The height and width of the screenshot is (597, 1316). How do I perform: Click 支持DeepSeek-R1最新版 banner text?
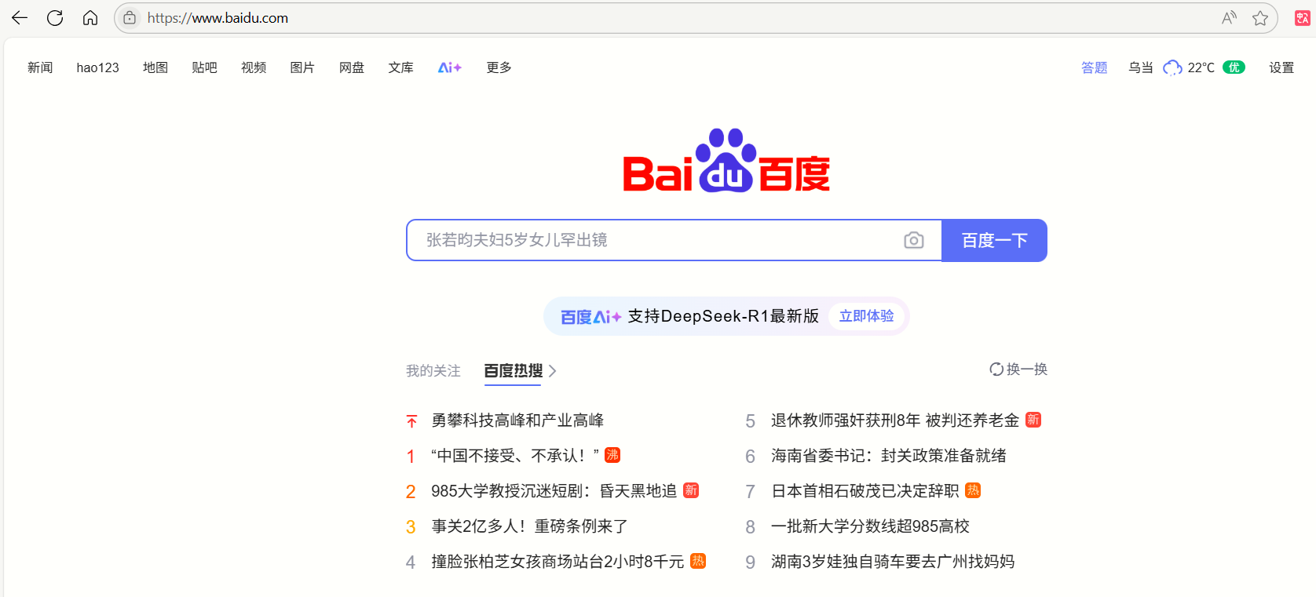723,316
